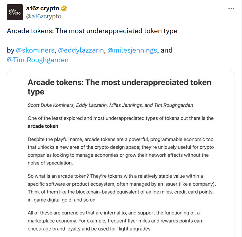Viewport: 242px width, 237px height.
Task: Open the @skominers mention
Action: pyautogui.click(x=35, y=50)
